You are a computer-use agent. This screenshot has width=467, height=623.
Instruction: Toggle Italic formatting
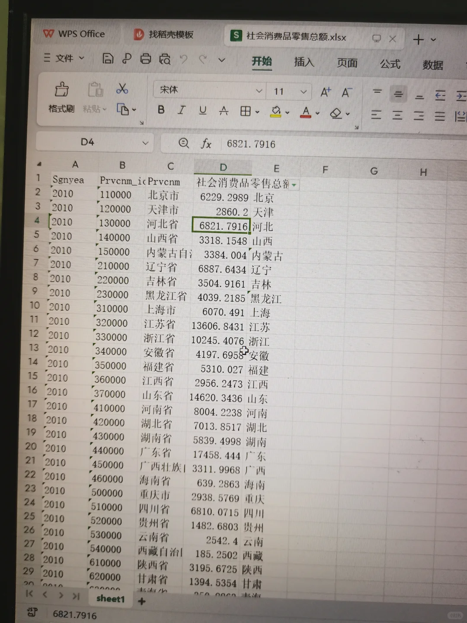tap(182, 110)
